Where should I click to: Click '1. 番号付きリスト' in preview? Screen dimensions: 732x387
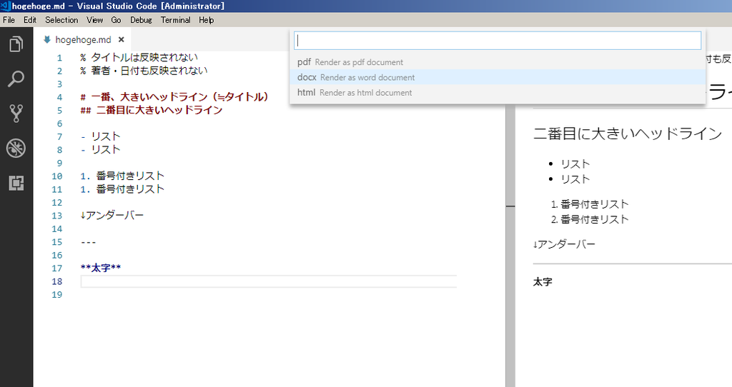point(590,204)
